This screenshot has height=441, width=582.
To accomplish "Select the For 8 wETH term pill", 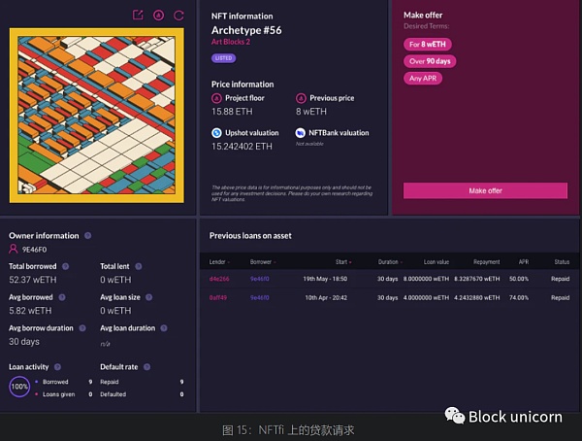I will coord(428,45).
